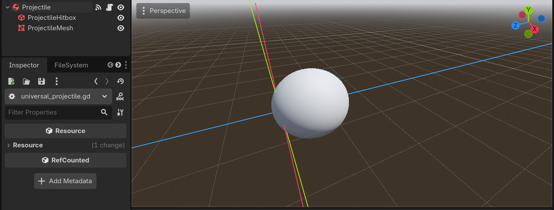Open the script attached to Projectile node
Viewport: 554px width, 210px height.
(110, 7)
